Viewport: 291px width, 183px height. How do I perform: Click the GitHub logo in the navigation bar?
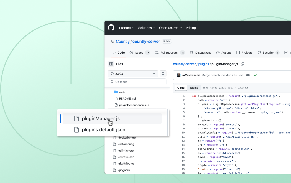coord(111,27)
